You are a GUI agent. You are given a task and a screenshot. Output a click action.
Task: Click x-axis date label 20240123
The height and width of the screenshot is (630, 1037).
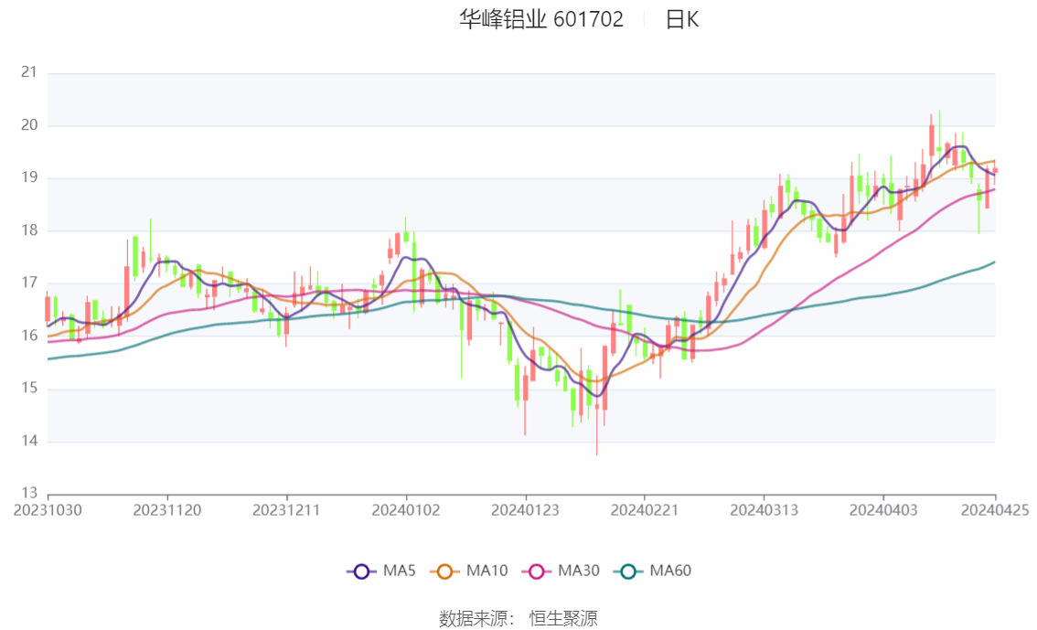[525, 510]
